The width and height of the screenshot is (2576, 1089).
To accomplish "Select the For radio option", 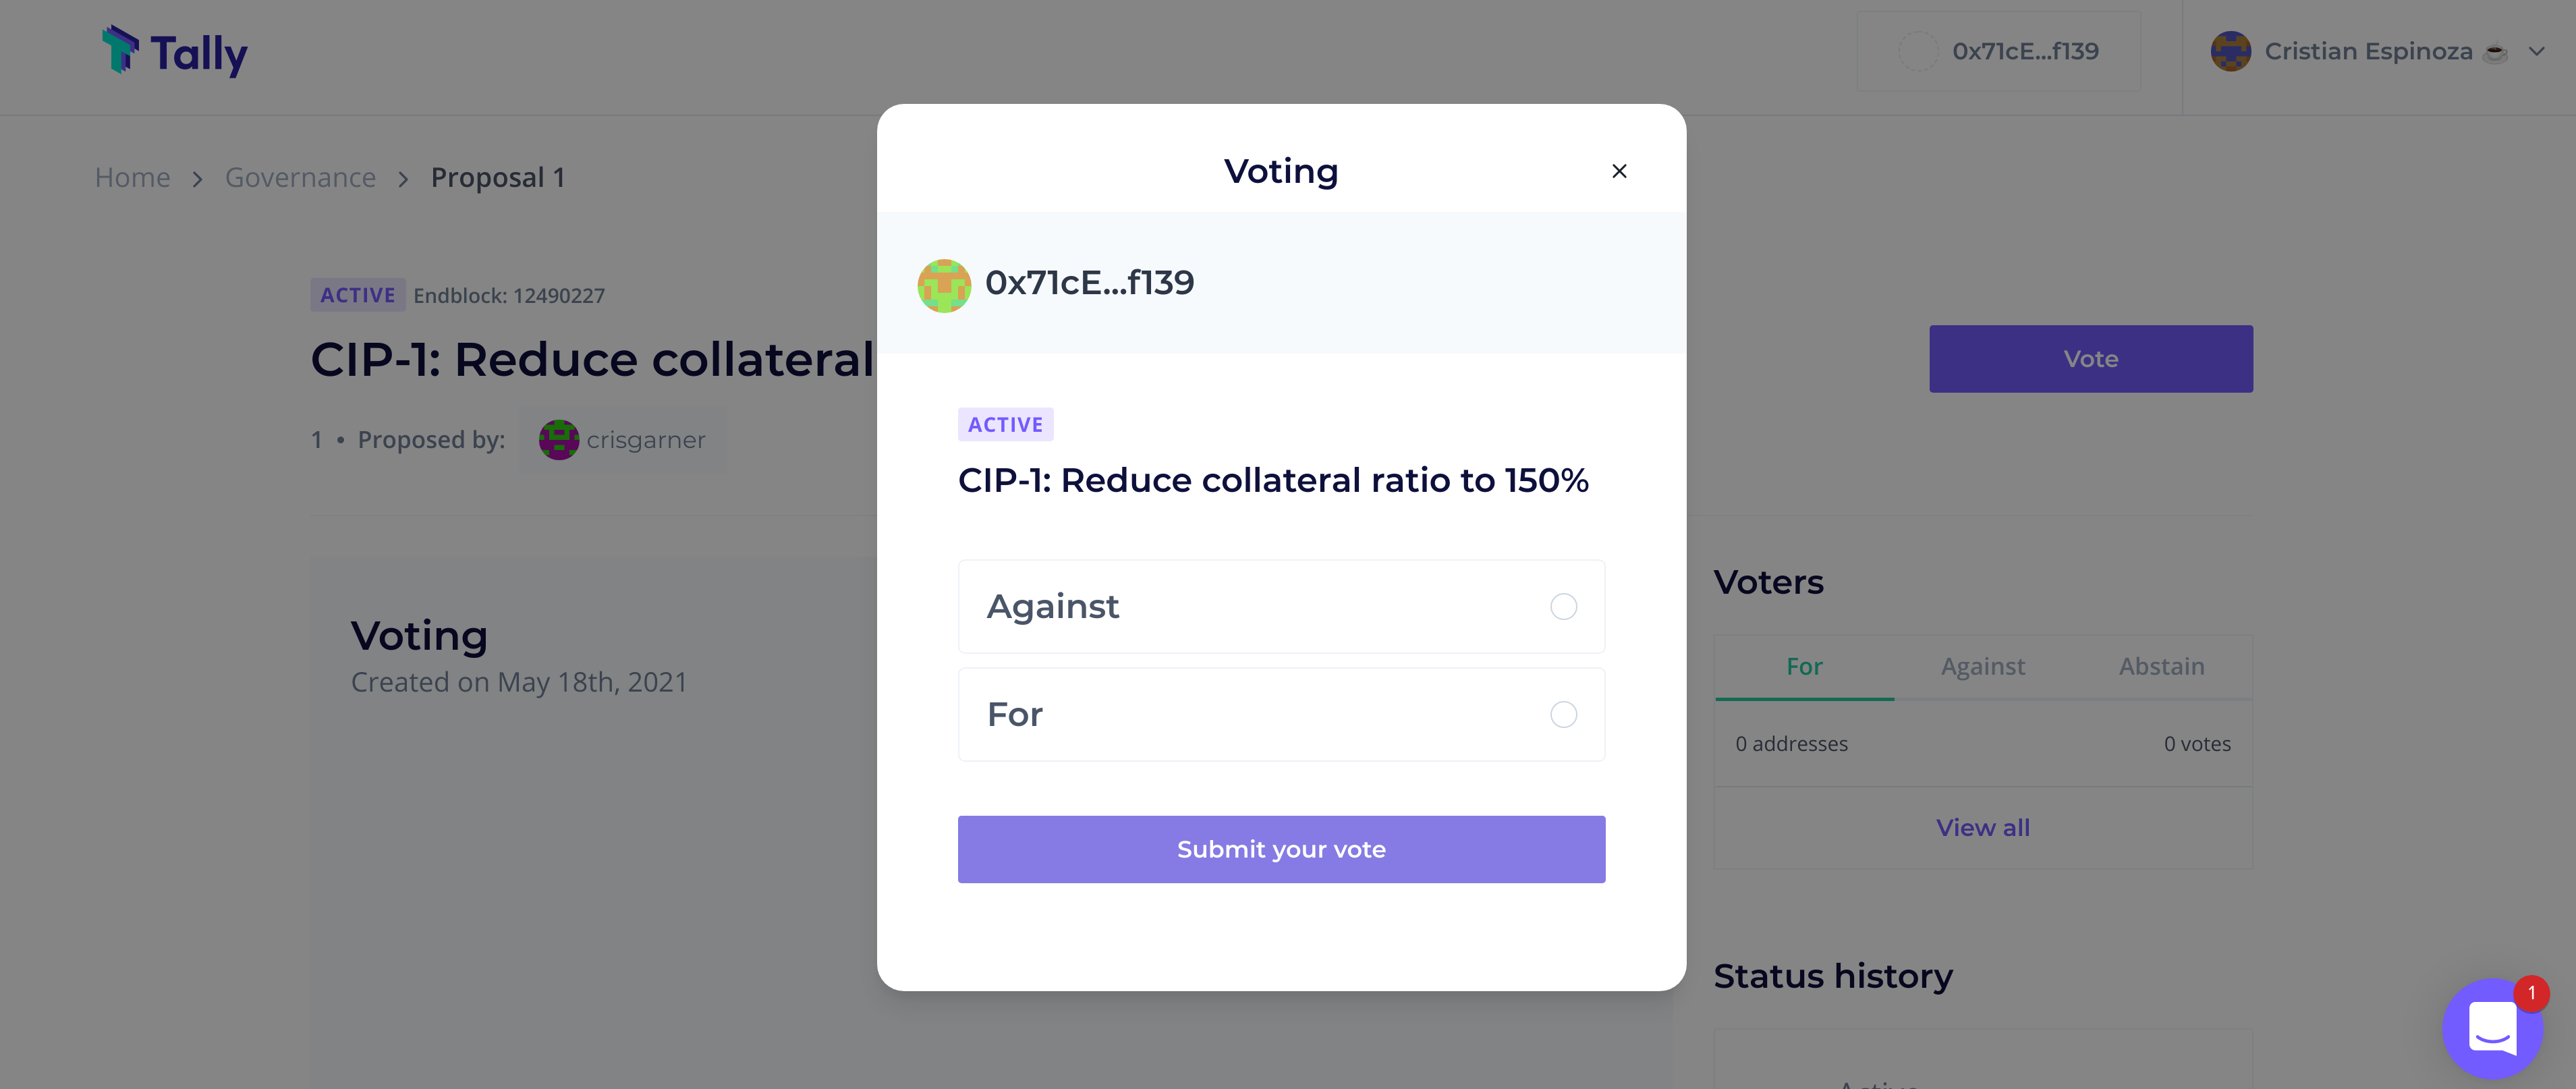I will tap(1563, 715).
